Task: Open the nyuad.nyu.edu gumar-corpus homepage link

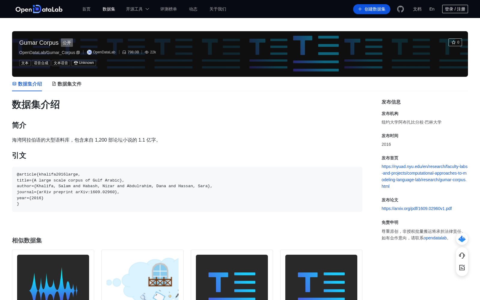Action: pos(424,176)
